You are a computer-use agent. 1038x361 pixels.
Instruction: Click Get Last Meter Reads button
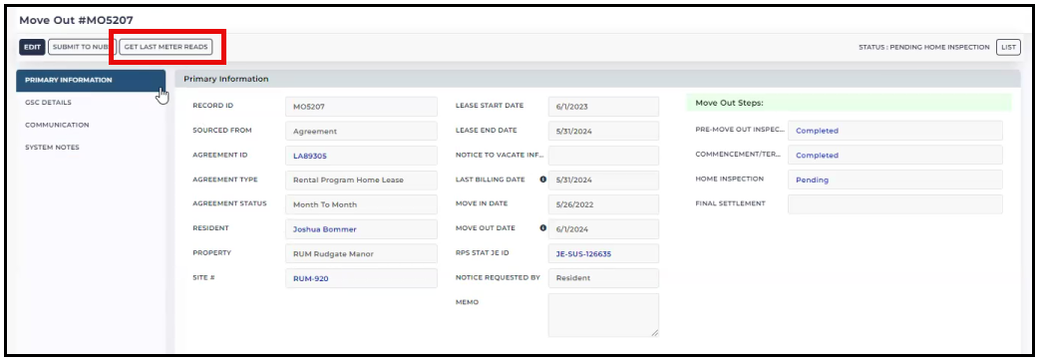(x=166, y=47)
